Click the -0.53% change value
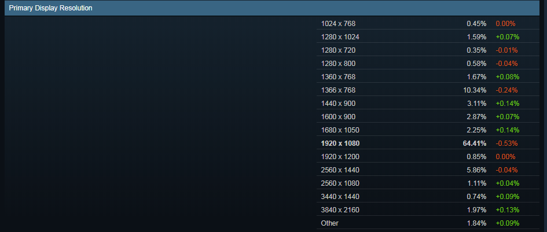The image size is (547, 232). 506,143
